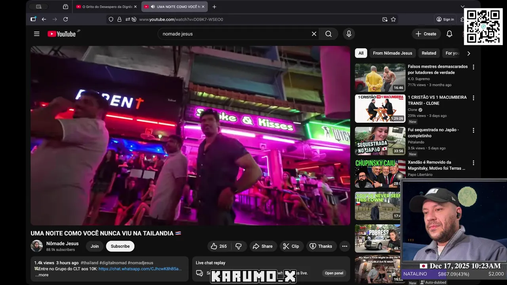Select the Related filter chip
The image size is (507, 285).
coord(429,53)
